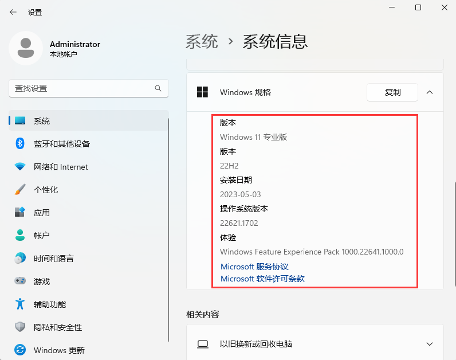
Task: Click the 安装日期 label
Action: (x=236, y=180)
